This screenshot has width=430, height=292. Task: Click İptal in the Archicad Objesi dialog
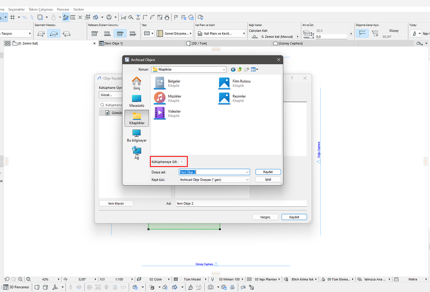tap(268, 179)
